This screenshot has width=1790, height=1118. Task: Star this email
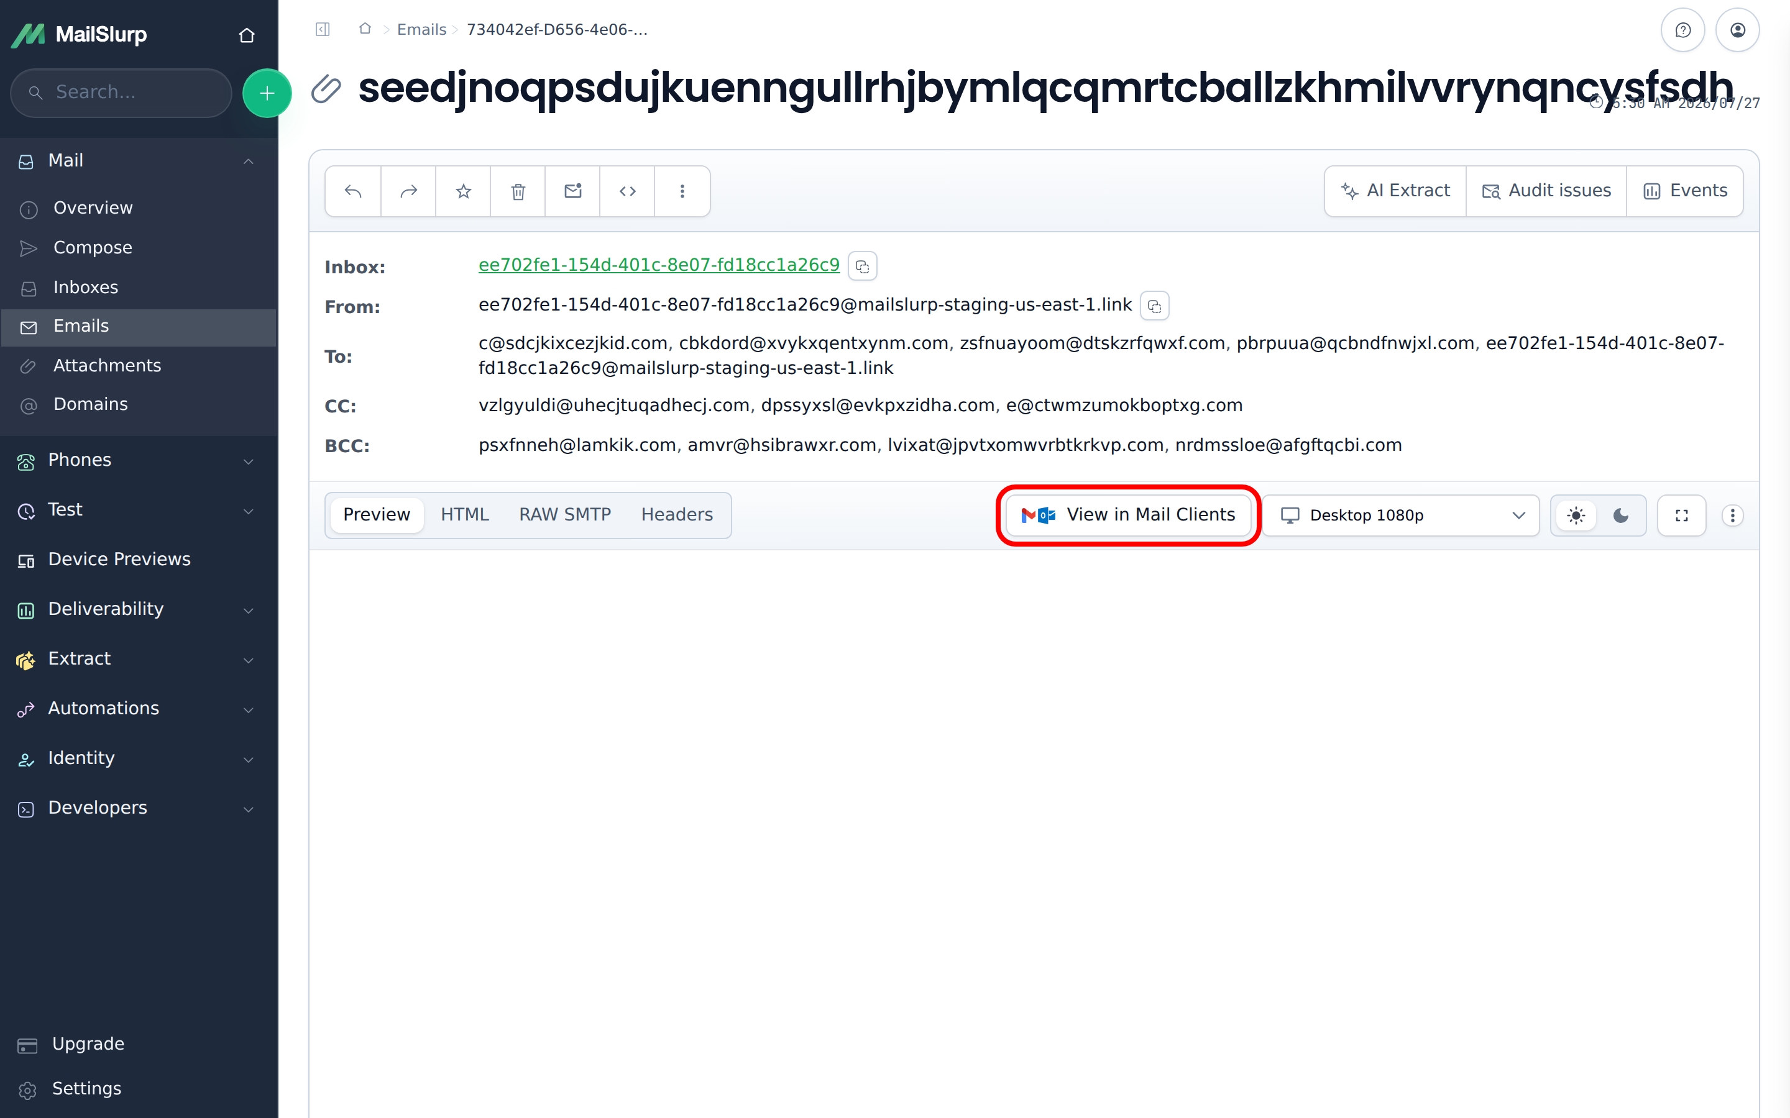(x=463, y=191)
